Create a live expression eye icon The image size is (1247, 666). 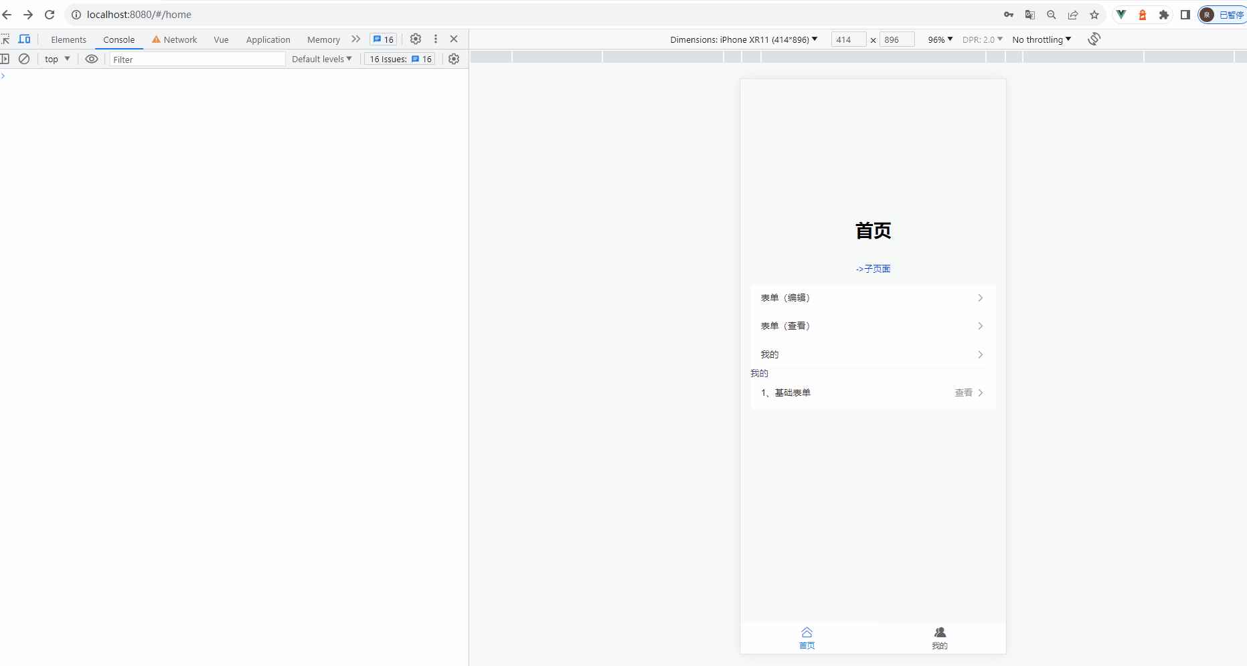(x=92, y=59)
